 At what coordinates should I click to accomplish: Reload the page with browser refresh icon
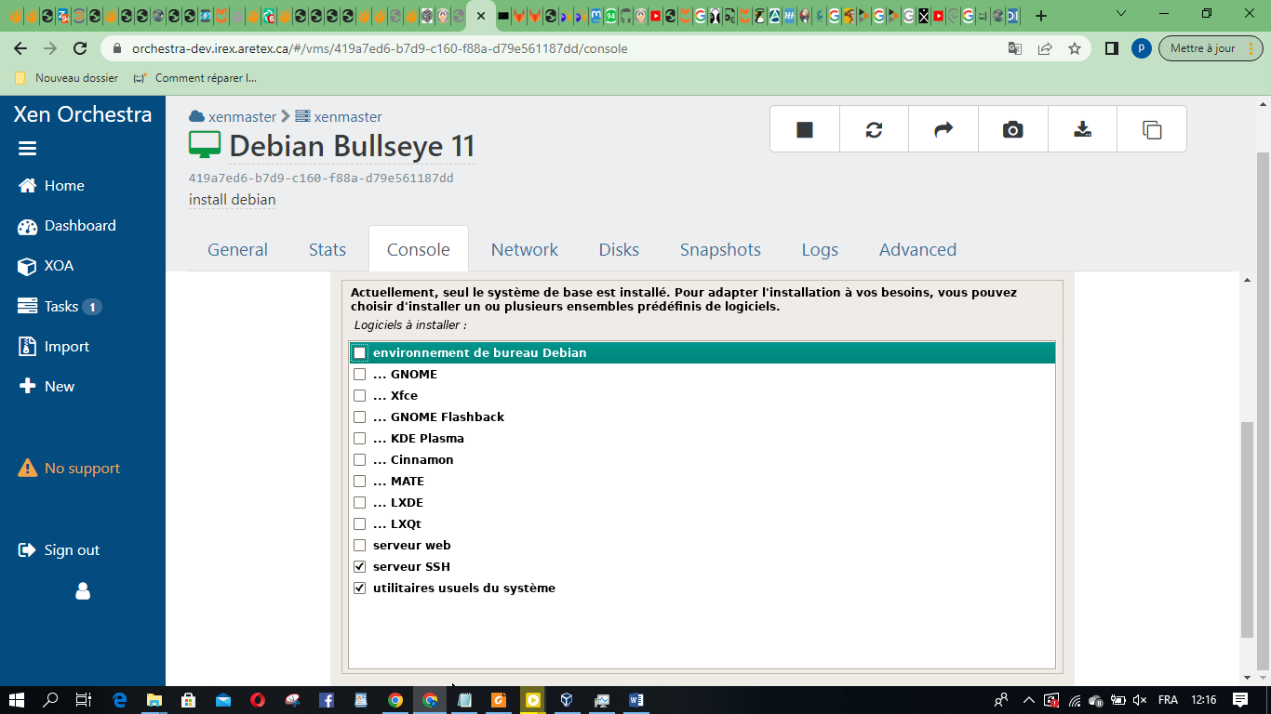(x=80, y=48)
